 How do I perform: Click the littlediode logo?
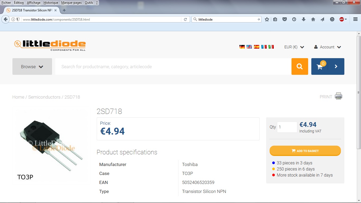pyautogui.click(x=50, y=45)
